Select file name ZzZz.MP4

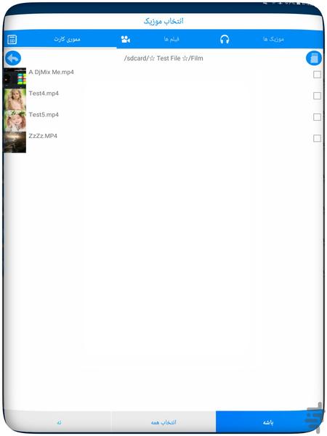pos(43,136)
